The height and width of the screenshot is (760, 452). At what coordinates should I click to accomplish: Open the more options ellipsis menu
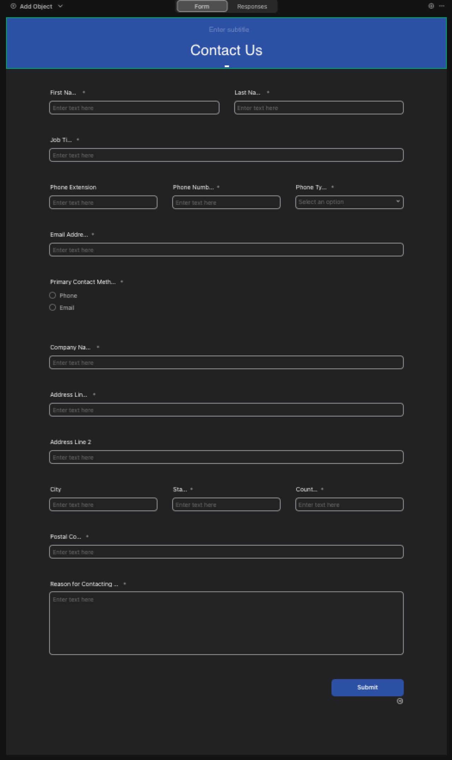pyautogui.click(x=442, y=6)
